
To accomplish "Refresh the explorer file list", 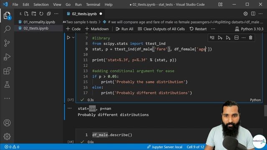I will (x=41, y=14).
